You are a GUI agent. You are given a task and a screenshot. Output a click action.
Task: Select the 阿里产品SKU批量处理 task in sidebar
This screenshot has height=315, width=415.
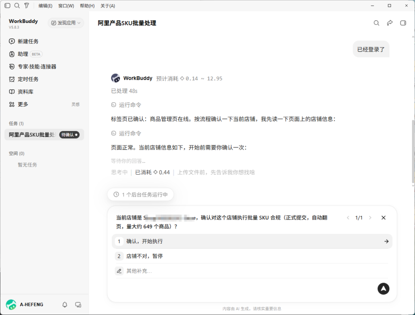click(44, 135)
